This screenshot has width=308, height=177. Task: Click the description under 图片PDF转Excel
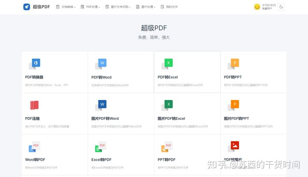[x=183, y=127]
